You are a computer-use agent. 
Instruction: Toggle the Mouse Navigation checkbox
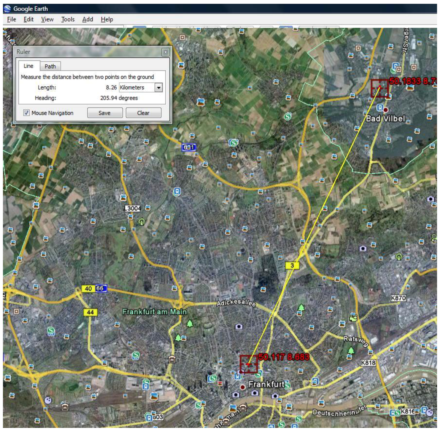(x=27, y=113)
